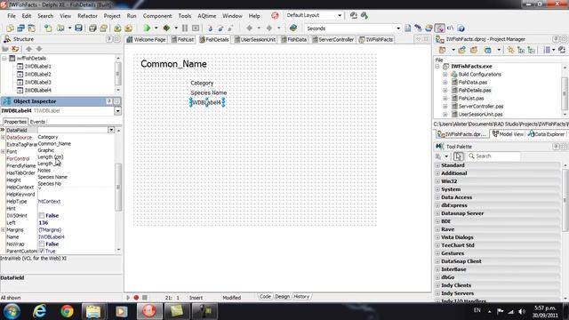569x320 pixels.
Task: Open Google Chrome from the taskbar
Action: tap(67, 311)
